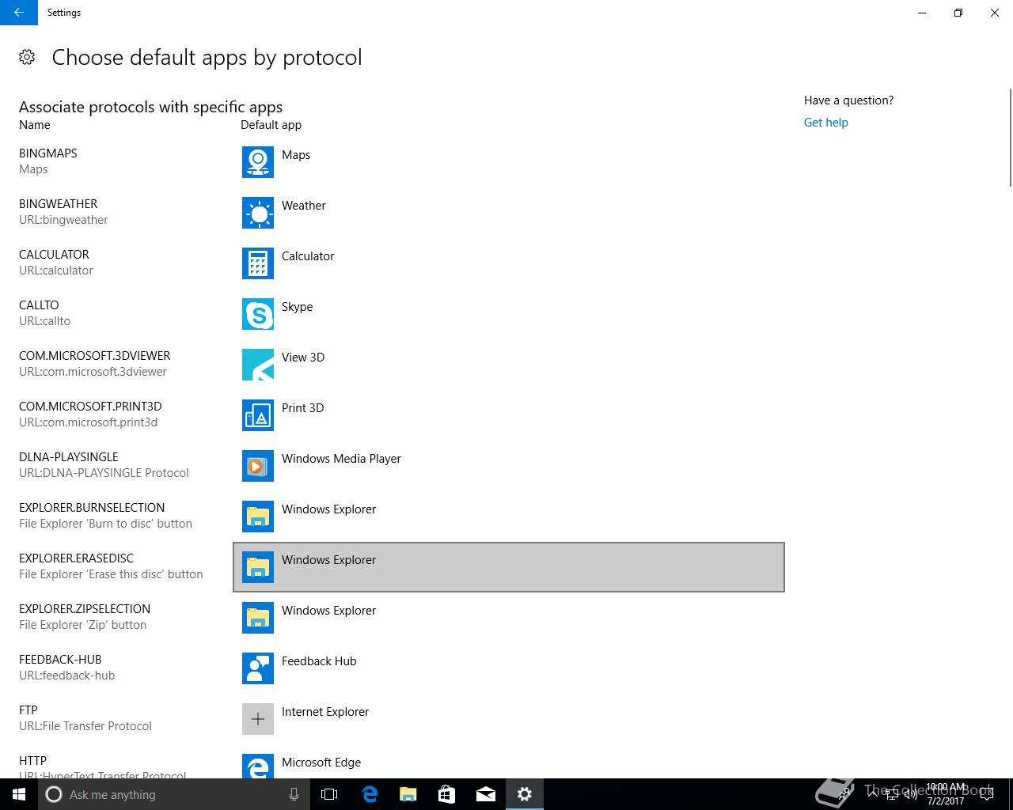Change default app labeled Skype
Screen dimensions: 1013x810
coord(509,314)
